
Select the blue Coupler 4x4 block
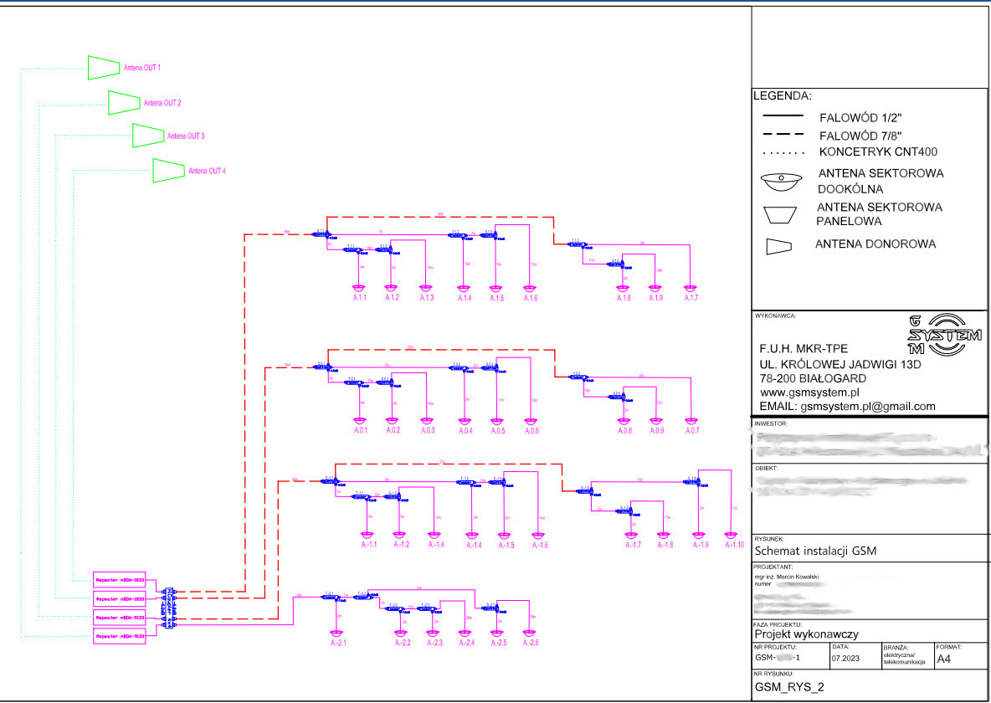click(x=171, y=608)
